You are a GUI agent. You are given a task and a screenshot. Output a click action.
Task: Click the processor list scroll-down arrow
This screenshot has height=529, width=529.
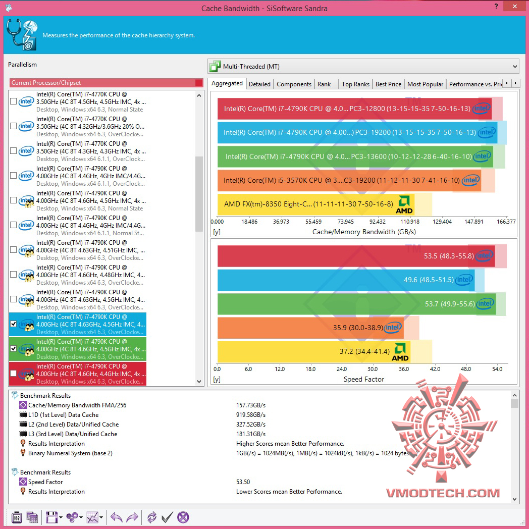click(199, 381)
